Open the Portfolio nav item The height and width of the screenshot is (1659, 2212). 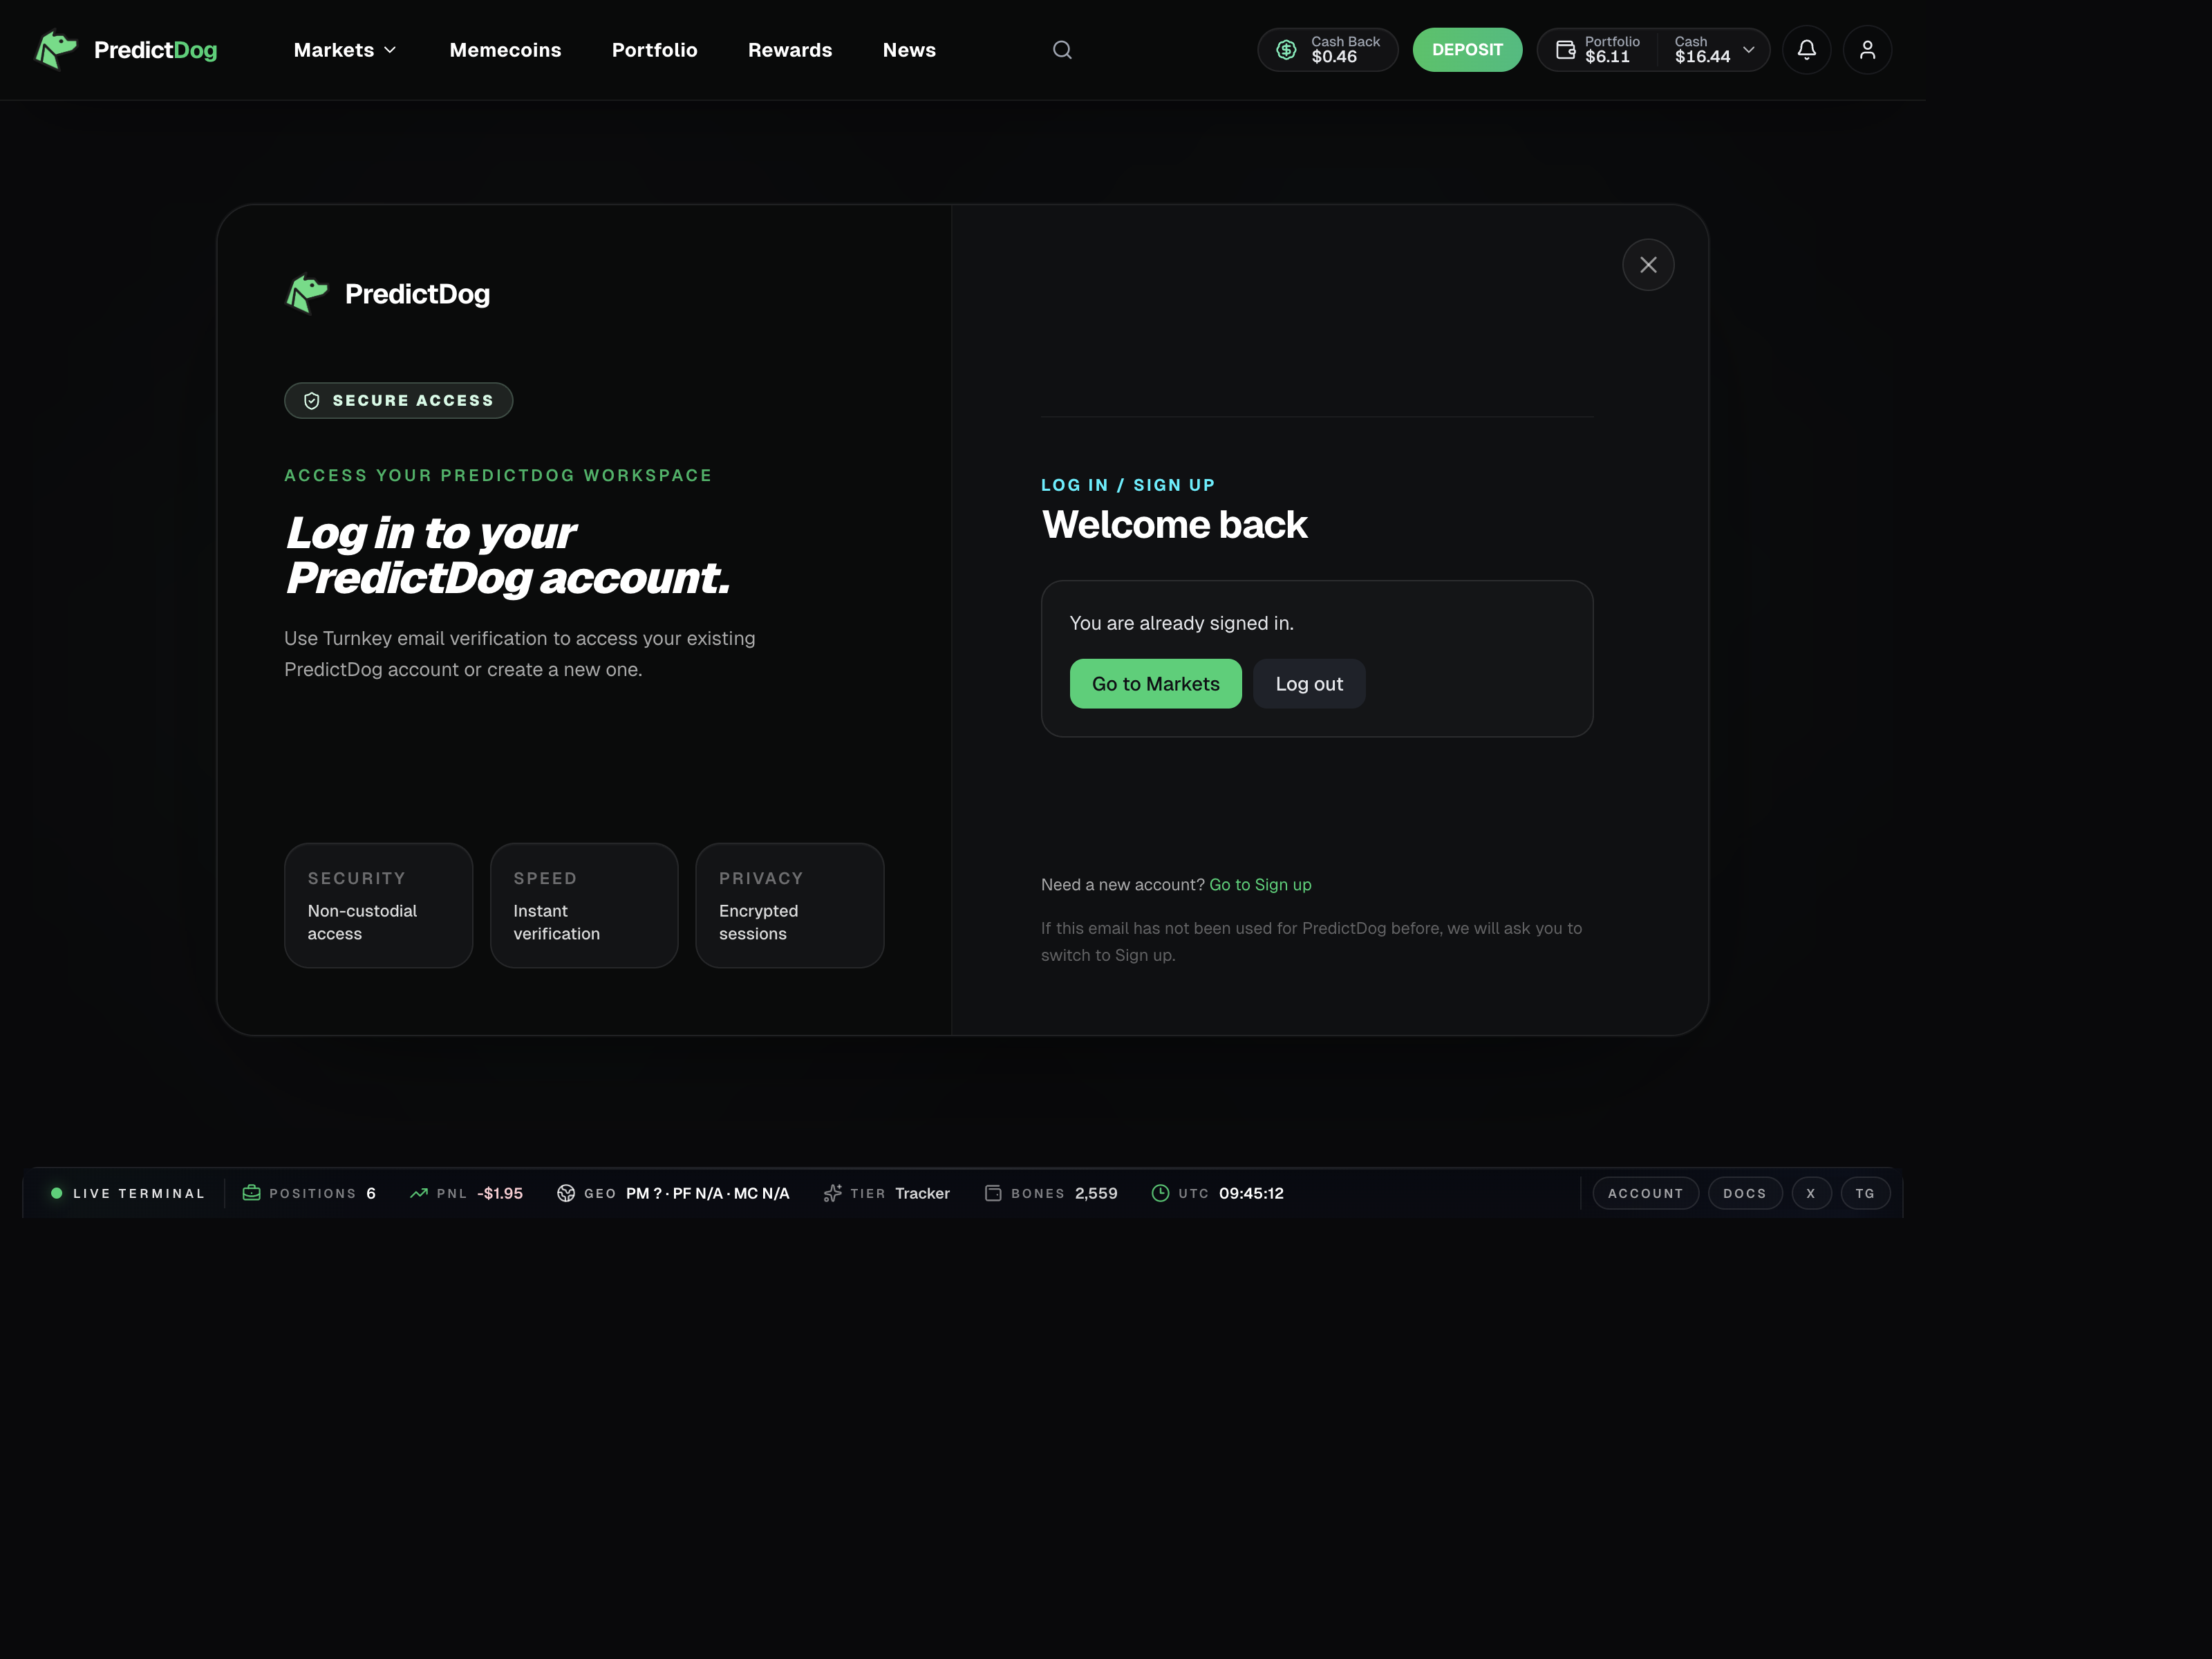pos(654,50)
